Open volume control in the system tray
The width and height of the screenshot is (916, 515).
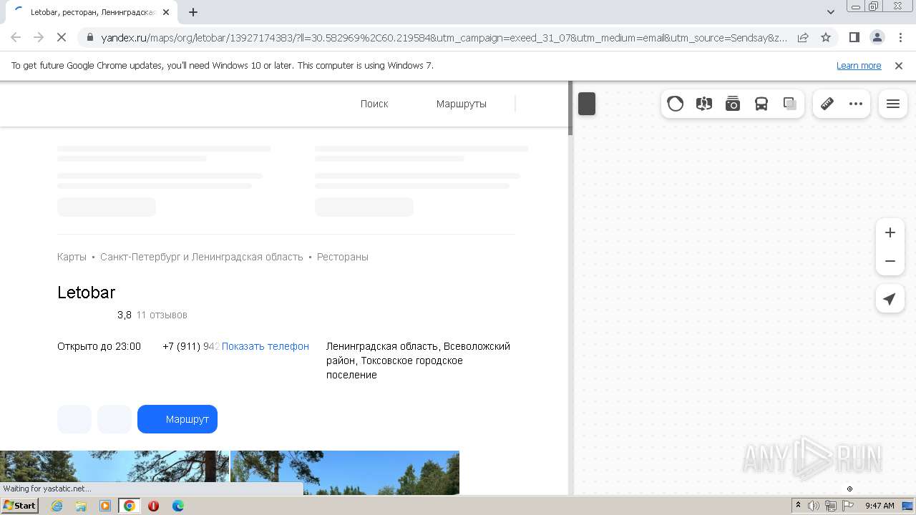tap(814, 506)
